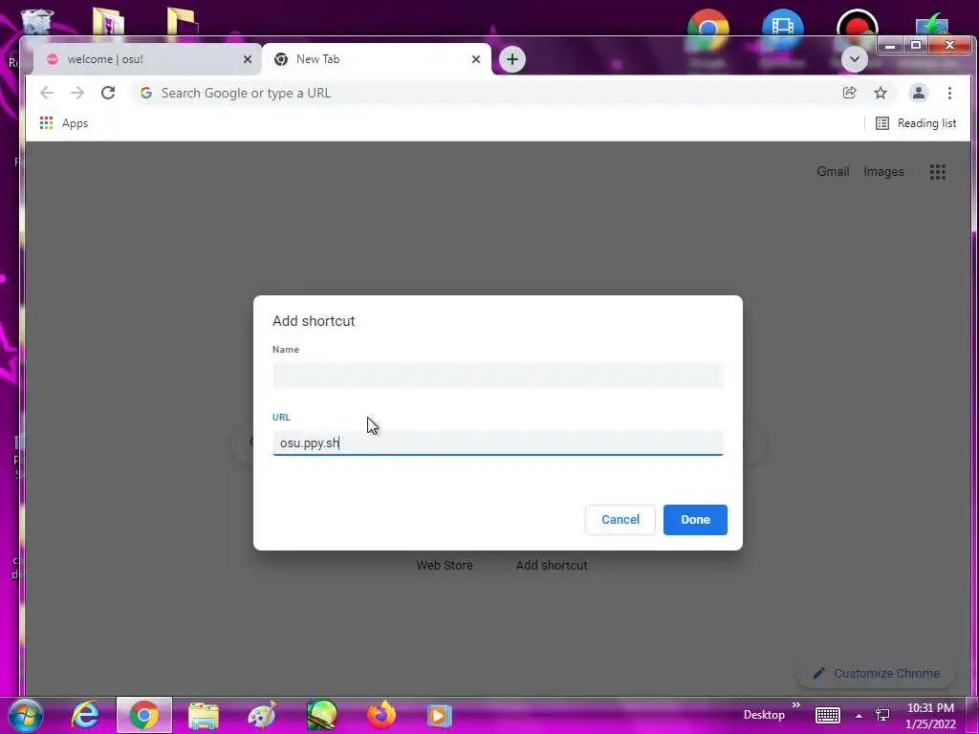Launch Internet Explorer from taskbar
The width and height of the screenshot is (979, 734).
pos(85,715)
